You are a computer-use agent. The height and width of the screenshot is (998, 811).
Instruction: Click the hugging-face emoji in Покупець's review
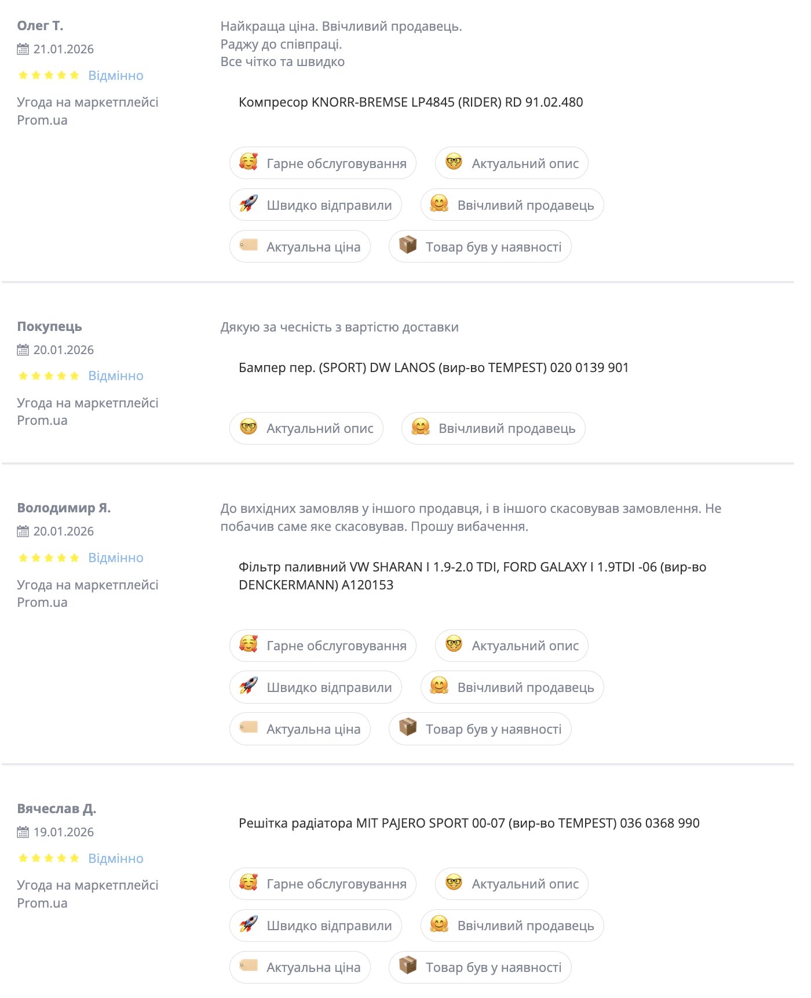pos(421,428)
